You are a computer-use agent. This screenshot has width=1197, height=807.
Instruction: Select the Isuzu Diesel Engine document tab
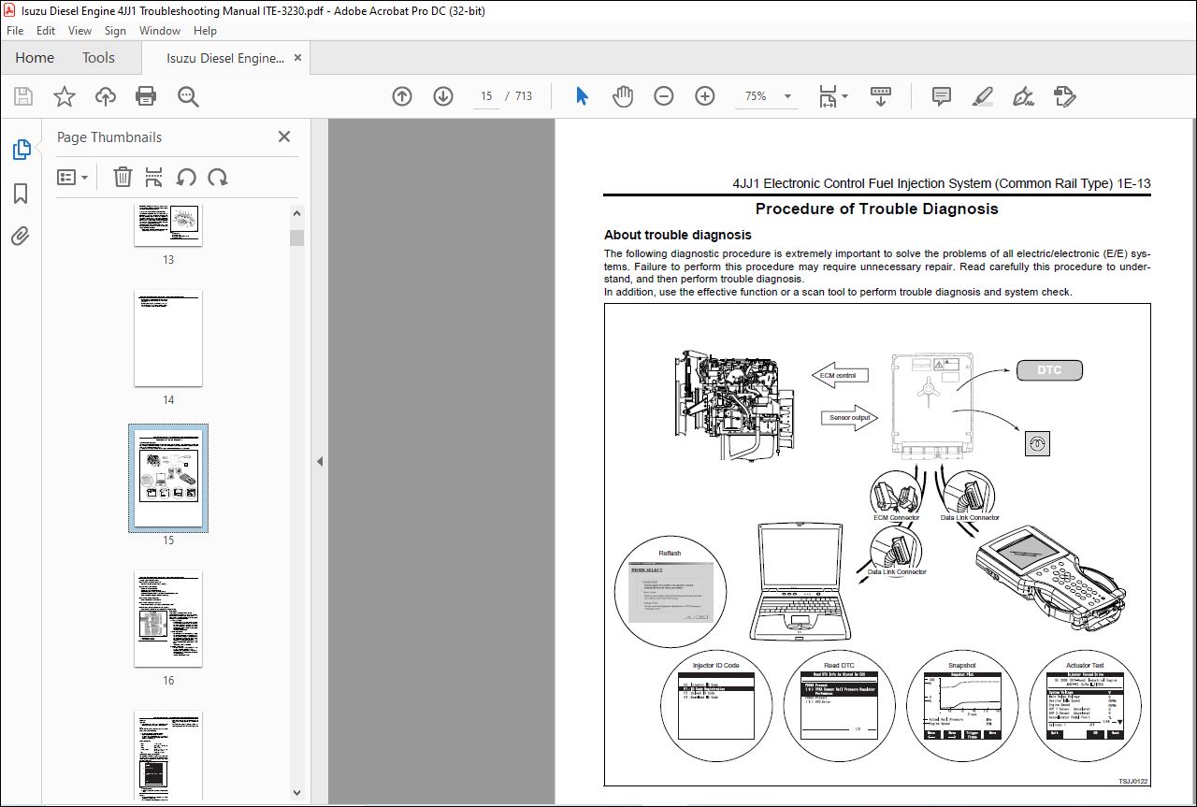click(x=225, y=58)
